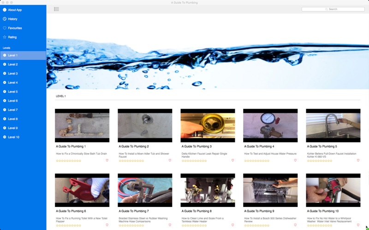Open Level 10
This screenshot has width=369, height=230.
(23, 137)
